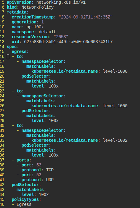Click the creationTimestamp string value
The image size is (140, 208).
click(x=86, y=17)
